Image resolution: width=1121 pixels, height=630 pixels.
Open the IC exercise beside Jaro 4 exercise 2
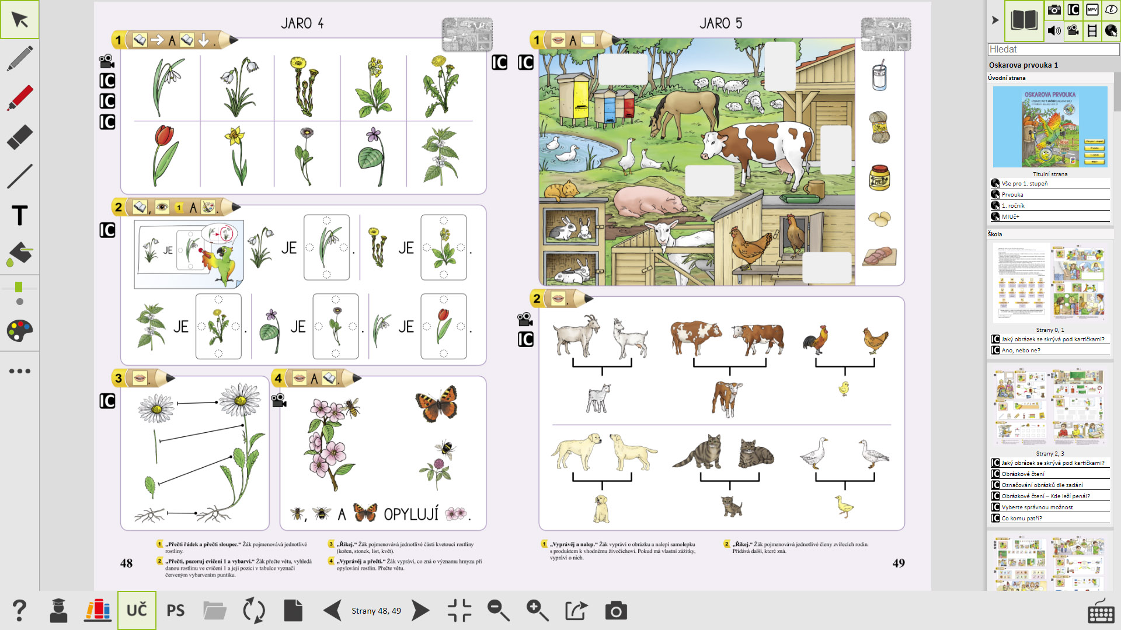click(x=107, y=230)
